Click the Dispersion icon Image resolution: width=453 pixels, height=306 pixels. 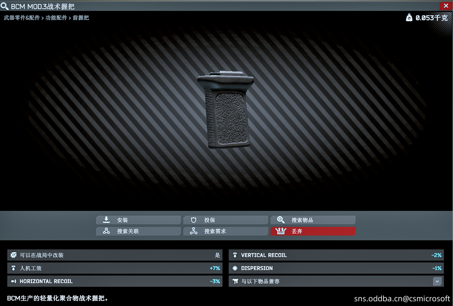(x=235, y=268)
